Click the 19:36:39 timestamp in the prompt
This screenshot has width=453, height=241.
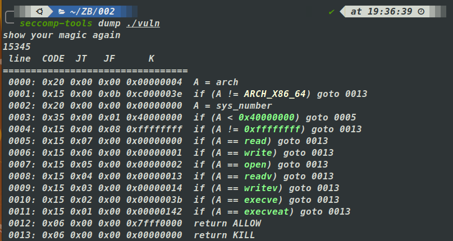(392, 11)
